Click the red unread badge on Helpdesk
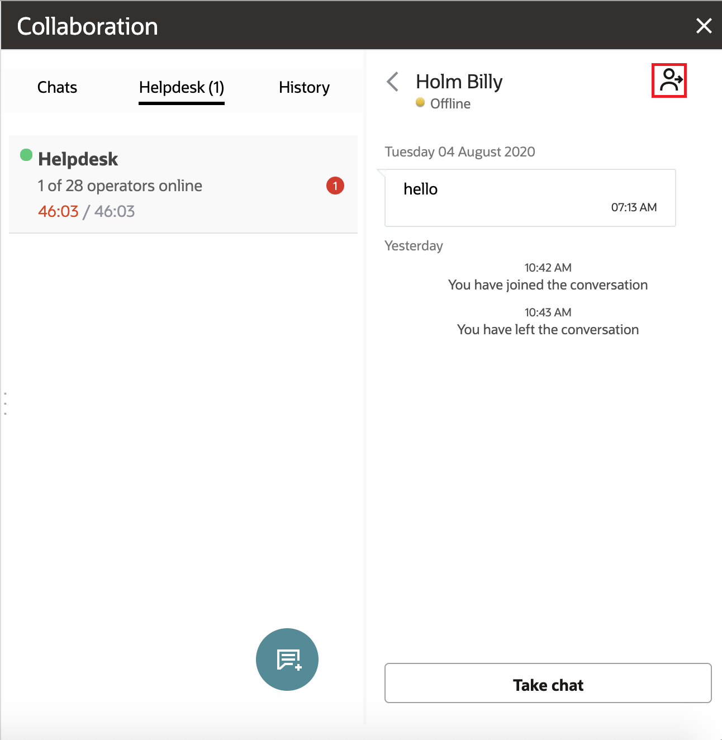 (335, 186)
